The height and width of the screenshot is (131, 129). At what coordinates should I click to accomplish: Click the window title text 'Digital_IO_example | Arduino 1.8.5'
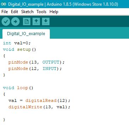[x=40, y=4]
